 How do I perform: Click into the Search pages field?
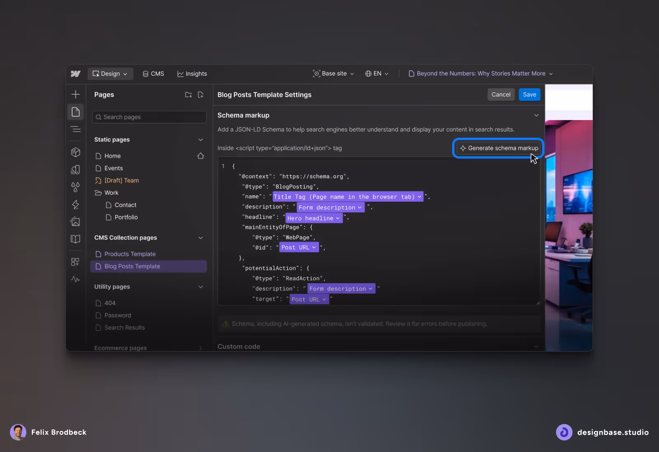point(149,117)
